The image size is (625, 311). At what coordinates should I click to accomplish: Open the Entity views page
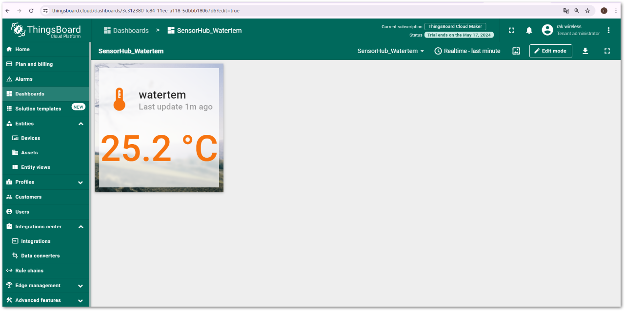point(46,167)
